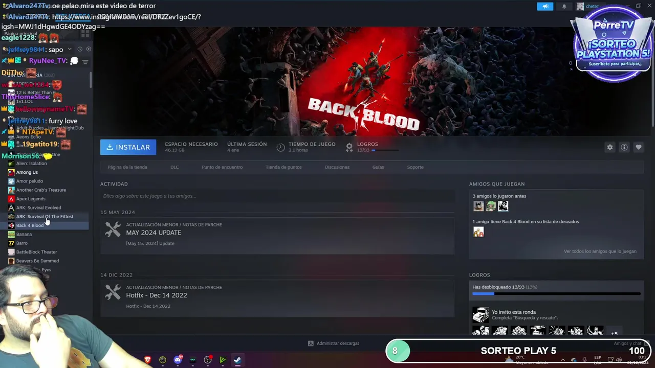The width and height of the screenshot is (655, 368).
Task: Open Yo invito esta ronda achievement icon
Action: pos(481,314)
